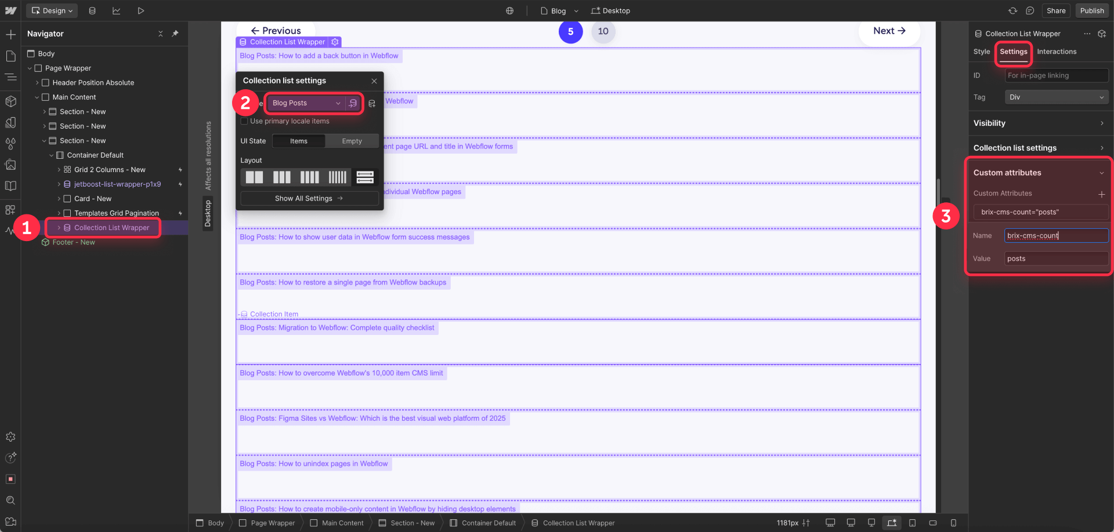This screenshot has width=1114, height=532.
Task: Open the Pages panel icon
Action: (x=10, y=56)
